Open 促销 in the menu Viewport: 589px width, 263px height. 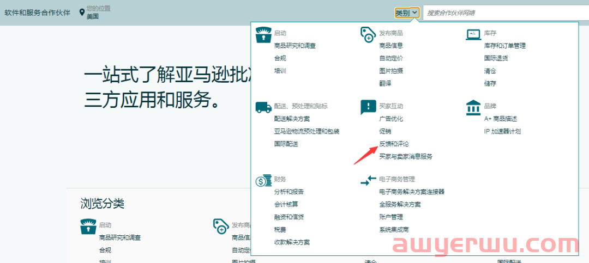pyautogui.click(x=385, y=131)
